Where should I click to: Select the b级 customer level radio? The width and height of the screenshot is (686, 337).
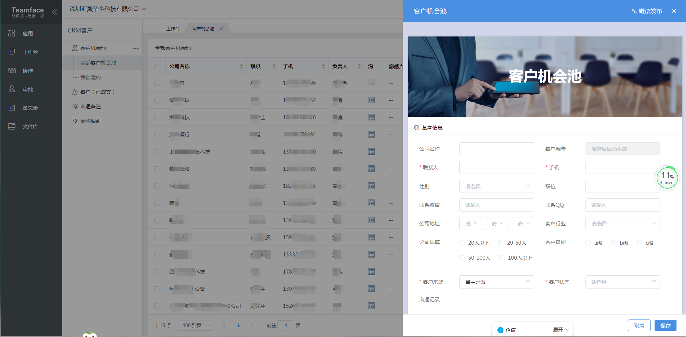[x=614, y=243]
